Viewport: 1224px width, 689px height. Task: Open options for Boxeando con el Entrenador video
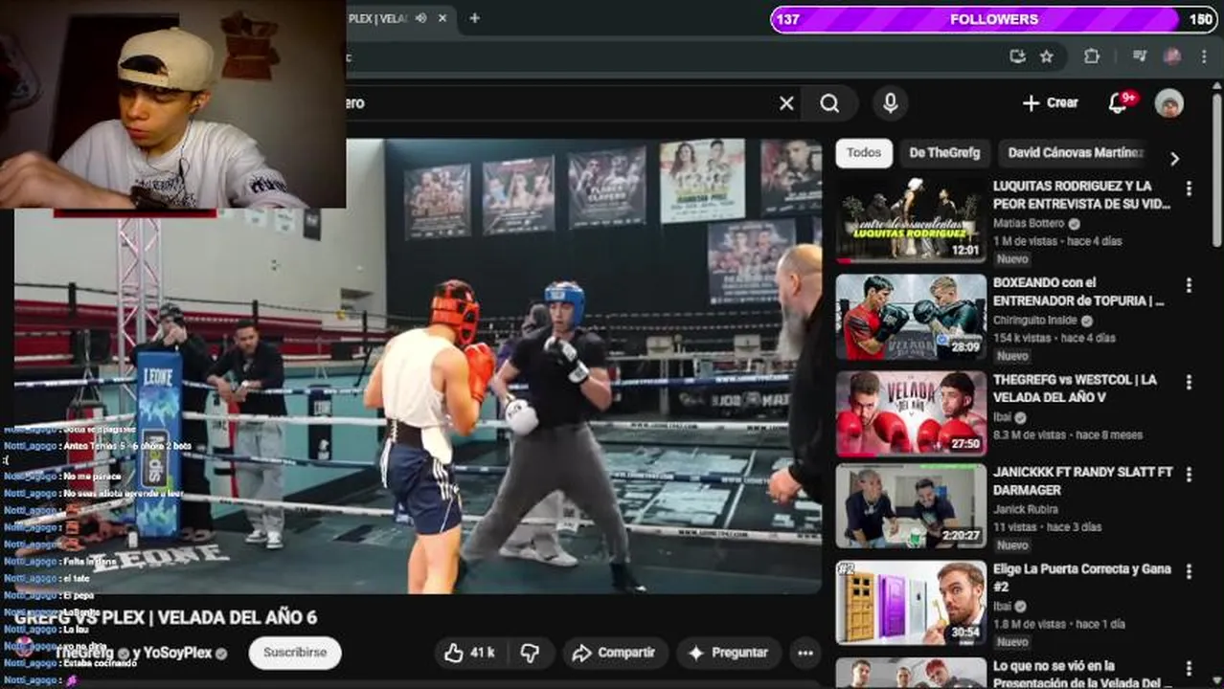(x=1189, y=285)
